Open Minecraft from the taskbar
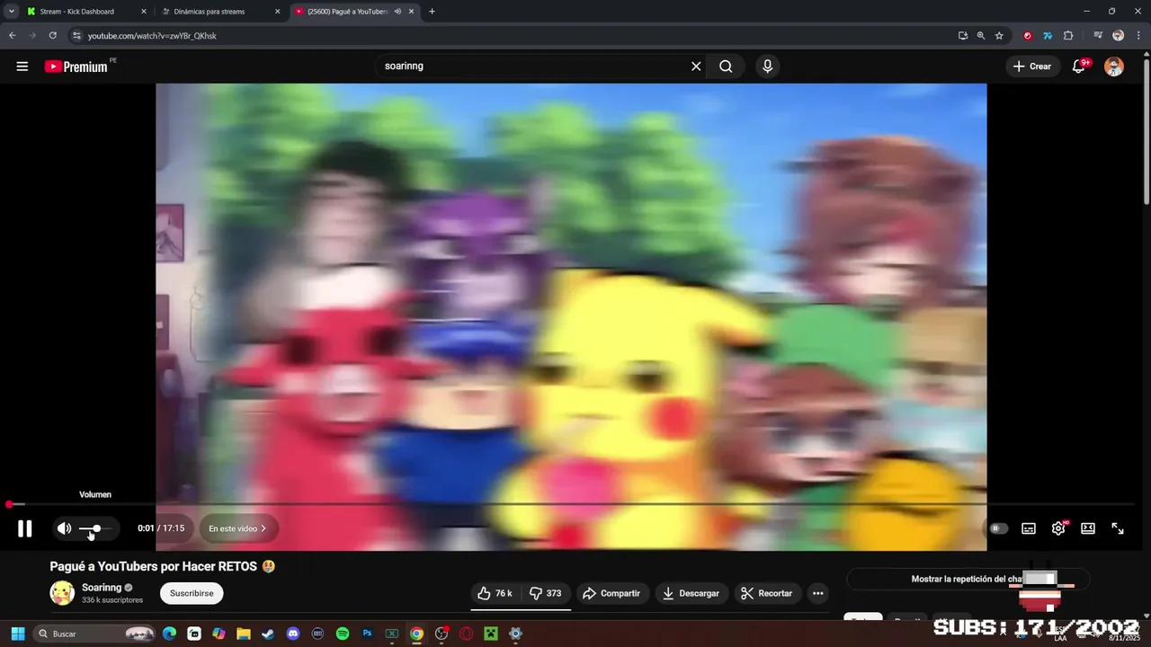The height and width of the screenshot is (647, 1151). [x=491, y=634]
